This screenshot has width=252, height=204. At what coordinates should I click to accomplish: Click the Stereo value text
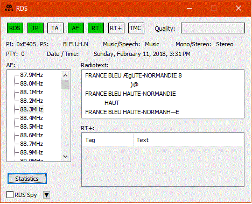point(225,44)
